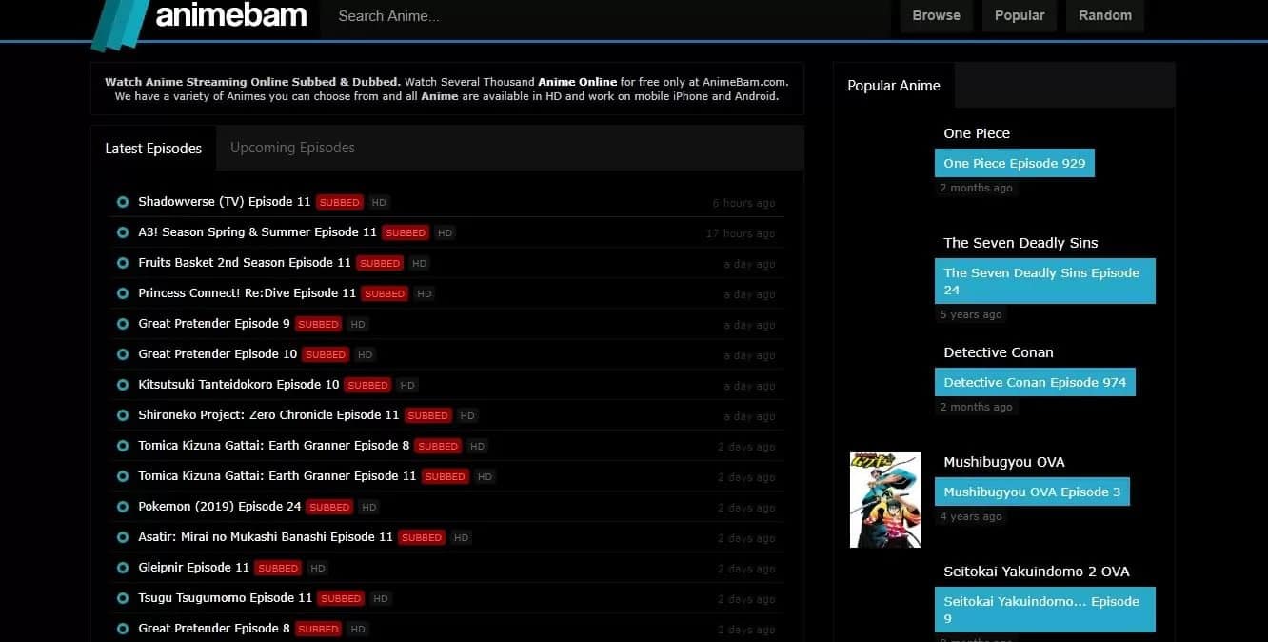Click the HD badge on Great Pretender Episode 10
1268x642 pixels.
pos(365,354)
